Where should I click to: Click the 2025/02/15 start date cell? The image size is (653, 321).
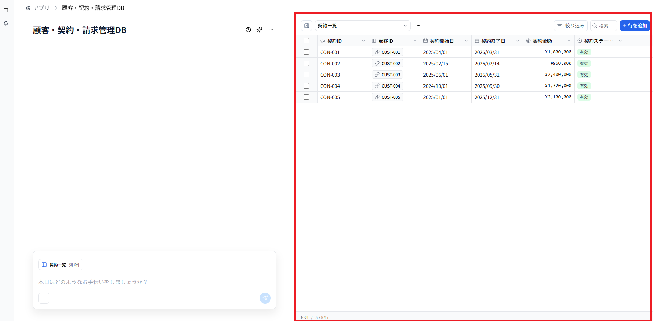[446, 64]
